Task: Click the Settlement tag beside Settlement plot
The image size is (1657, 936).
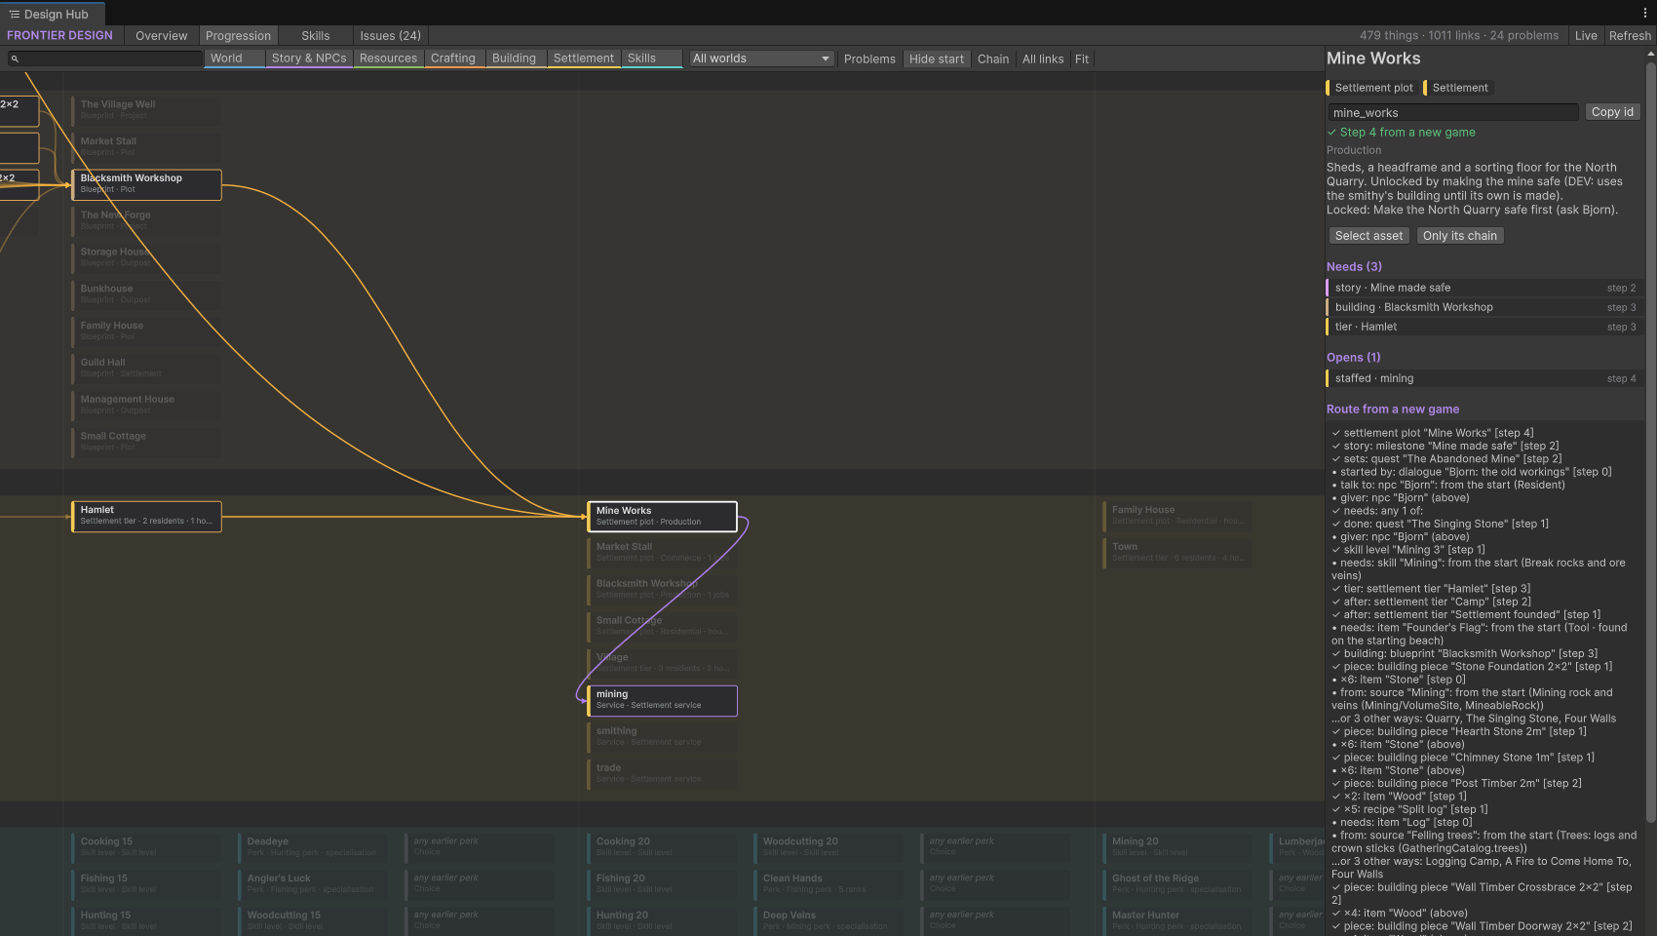Action: tap(1458, 88)
